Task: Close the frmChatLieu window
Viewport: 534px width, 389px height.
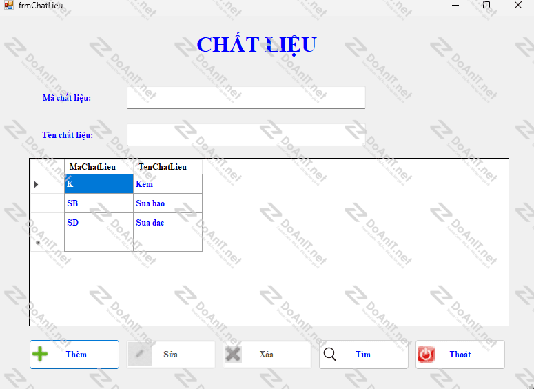Action: [518, 5]
